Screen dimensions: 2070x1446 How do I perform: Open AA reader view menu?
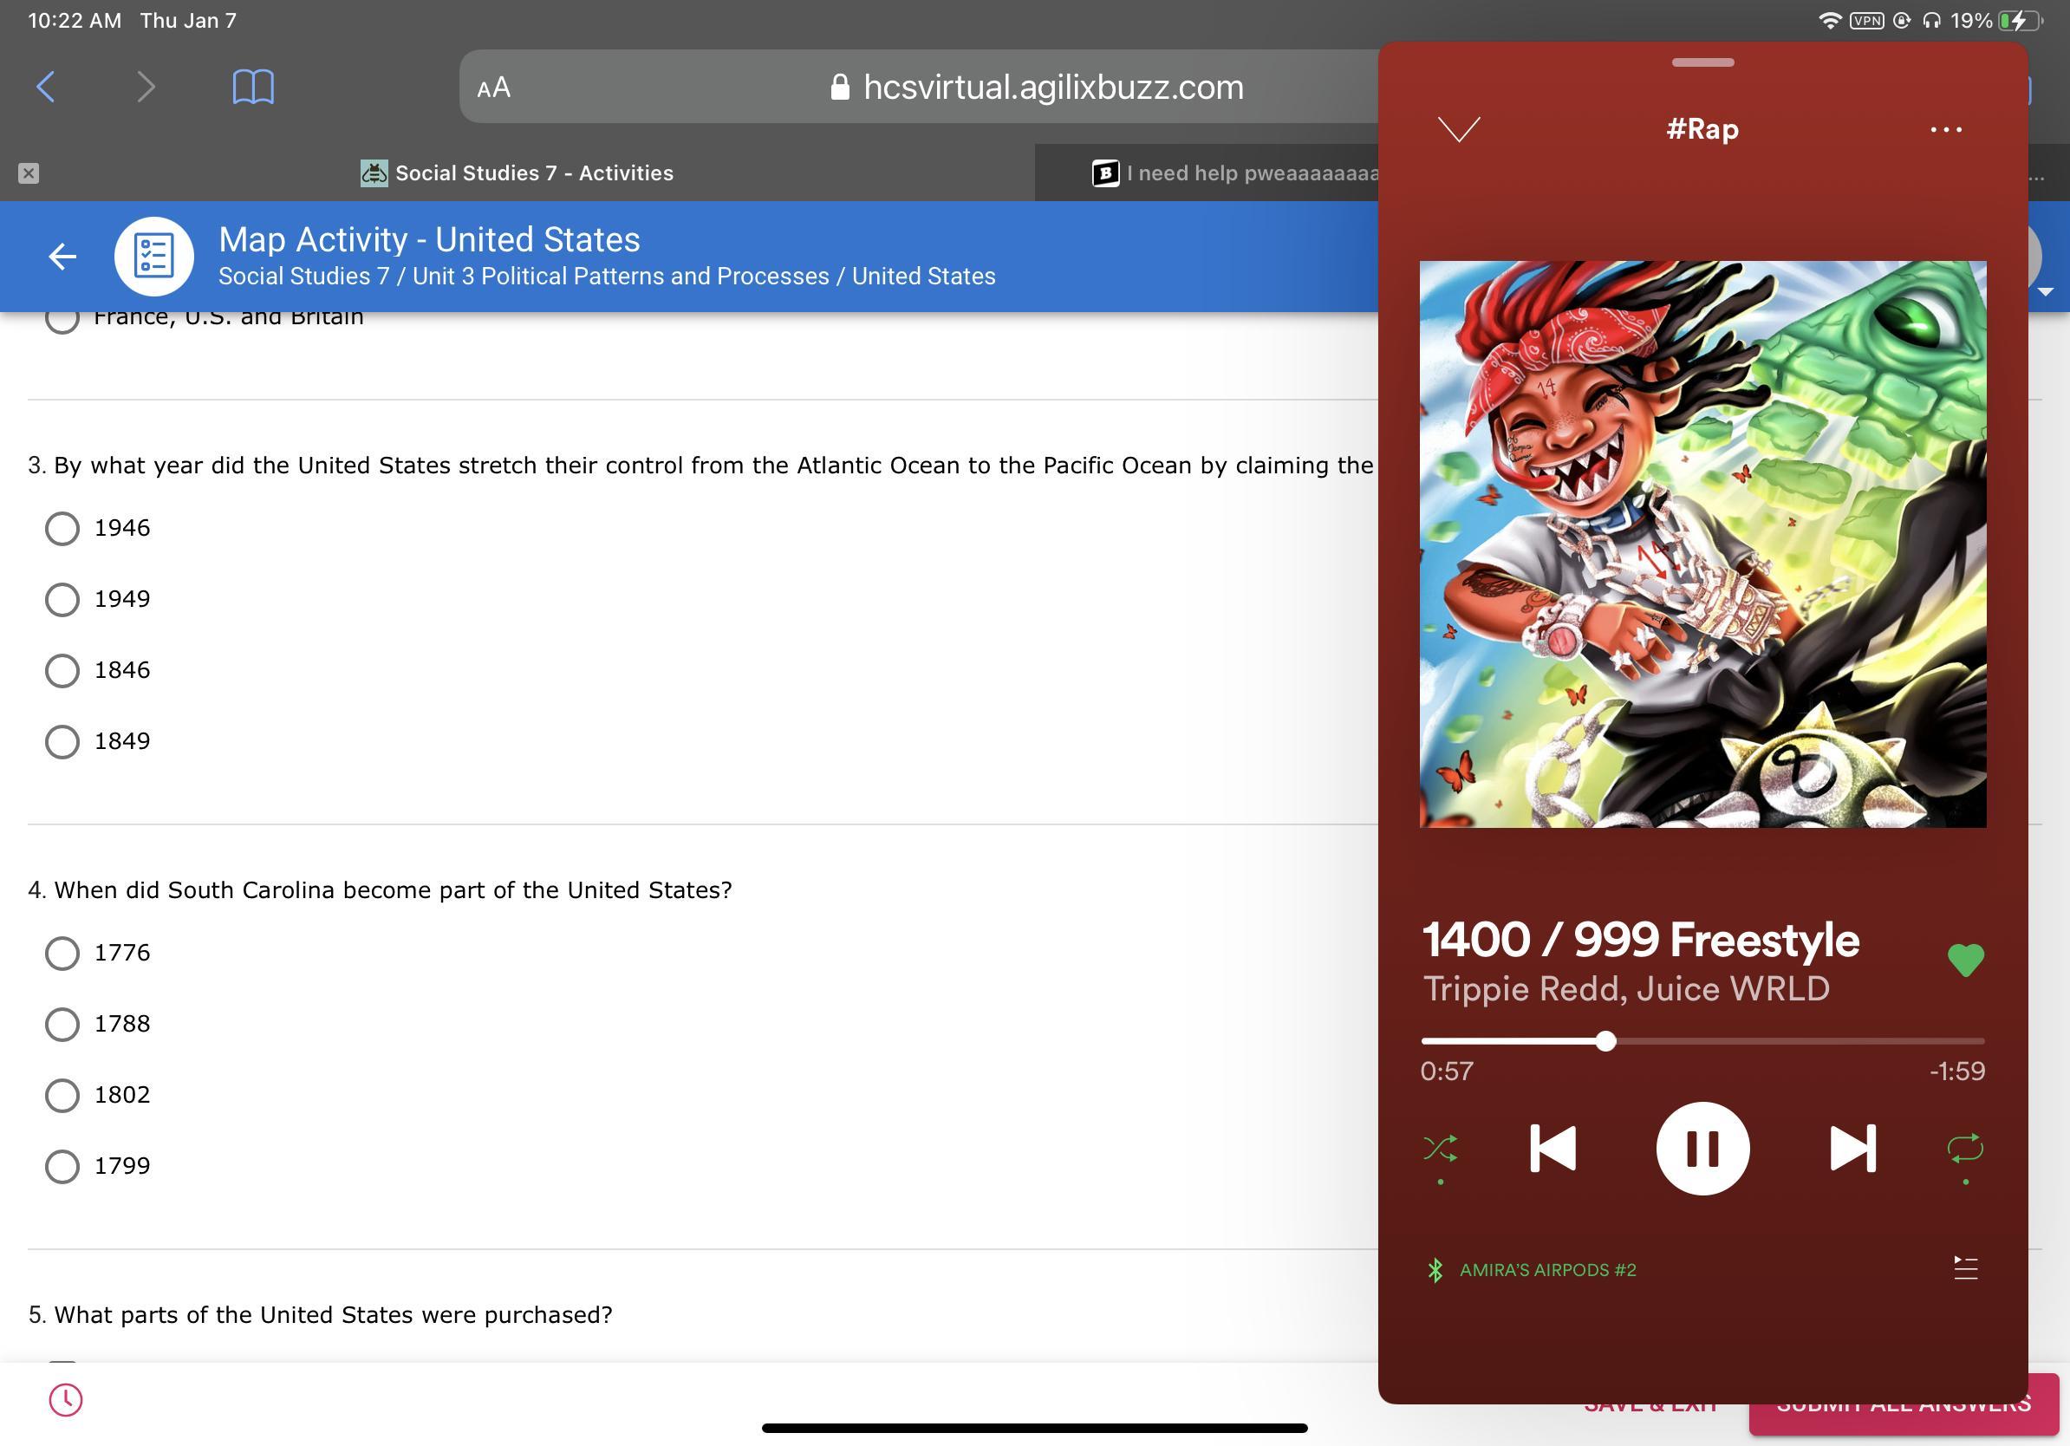pyautogui.click(x=494, y=88)
